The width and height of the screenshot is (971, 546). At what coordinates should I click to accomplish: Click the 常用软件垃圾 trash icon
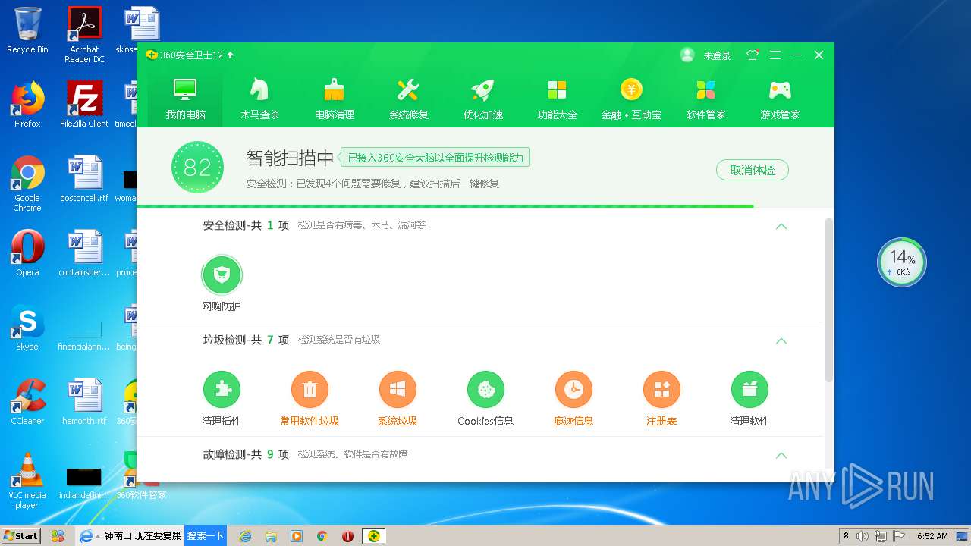[310, 390]
